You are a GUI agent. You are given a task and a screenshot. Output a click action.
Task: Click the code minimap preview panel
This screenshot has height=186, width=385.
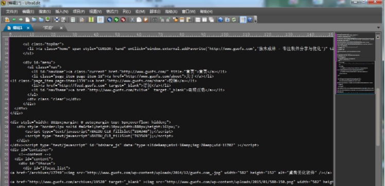(355, 63)
